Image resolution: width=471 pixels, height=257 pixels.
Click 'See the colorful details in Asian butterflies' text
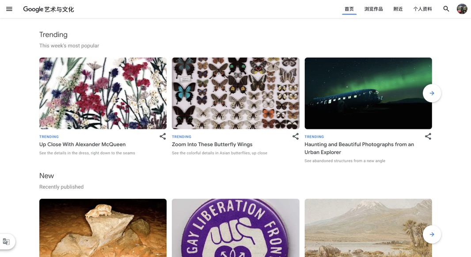click(x=220, y=153)
